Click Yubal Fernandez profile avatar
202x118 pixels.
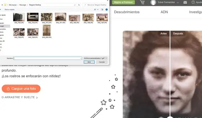pyautogui.click(x=153, y=2)
